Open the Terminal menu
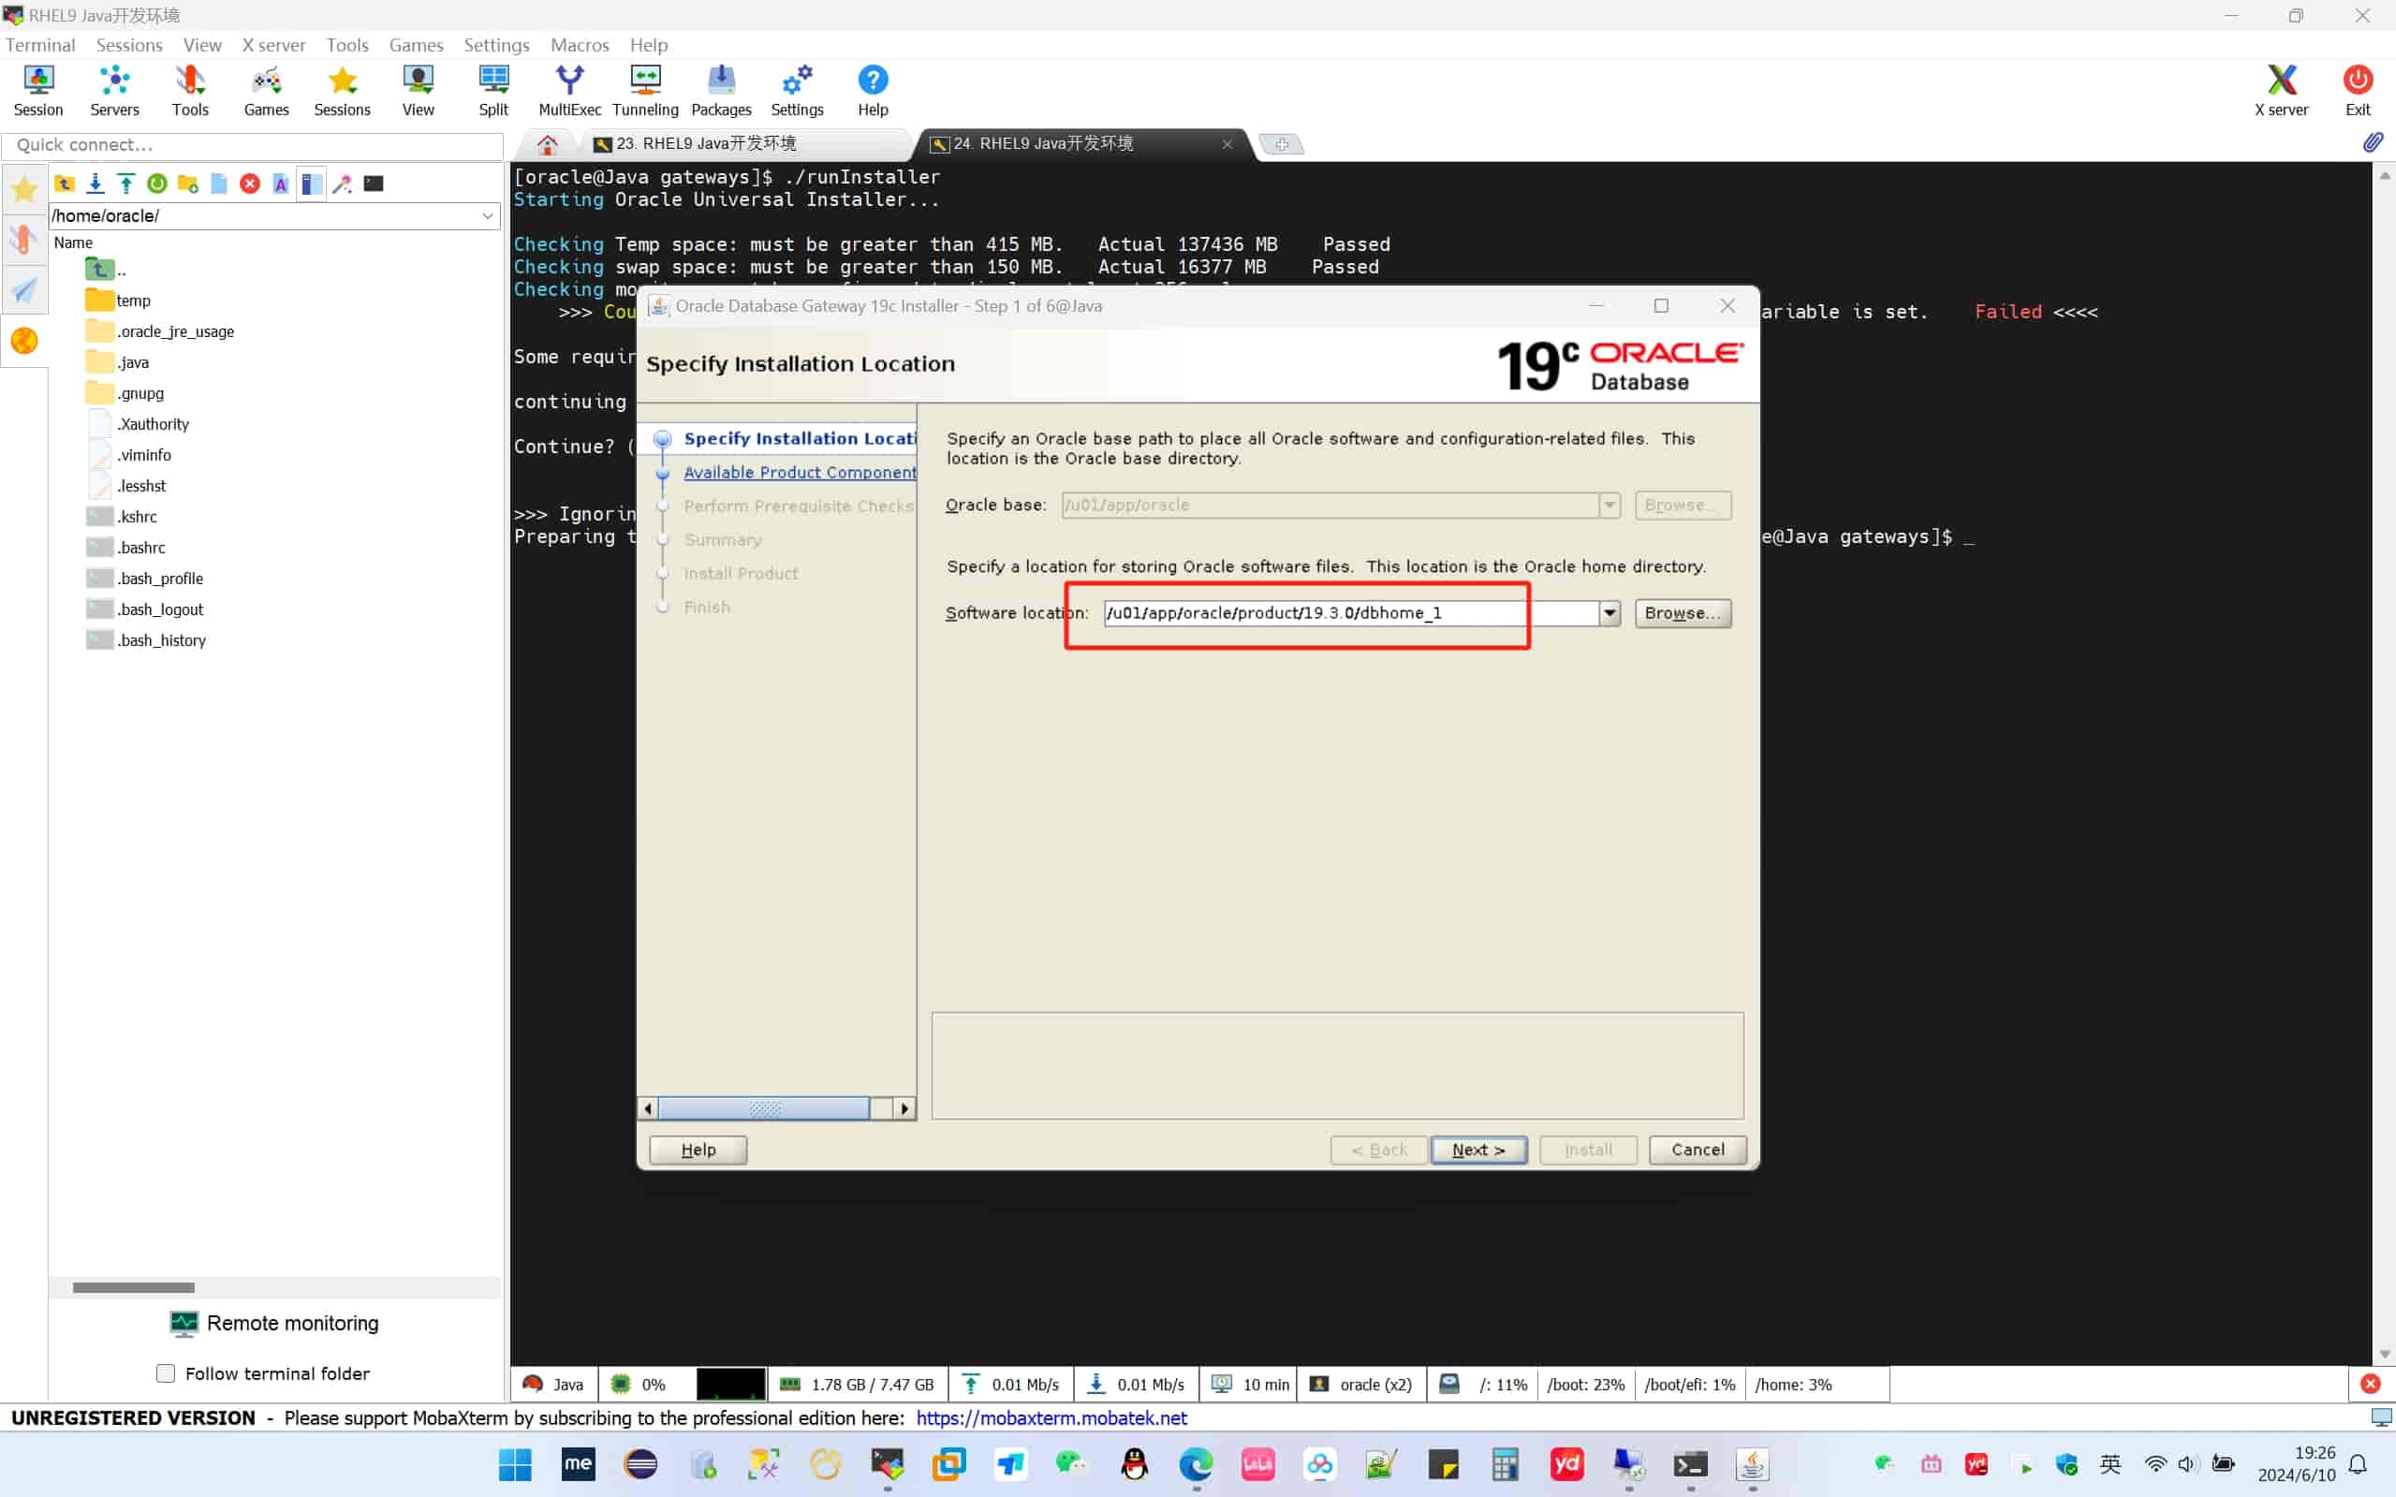The width and height of the screenshot is (2396, 1497). point(40,45)
